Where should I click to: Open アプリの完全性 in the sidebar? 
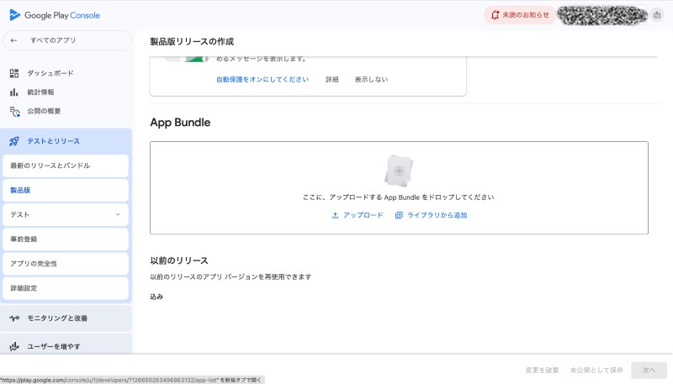click(66, 264)
